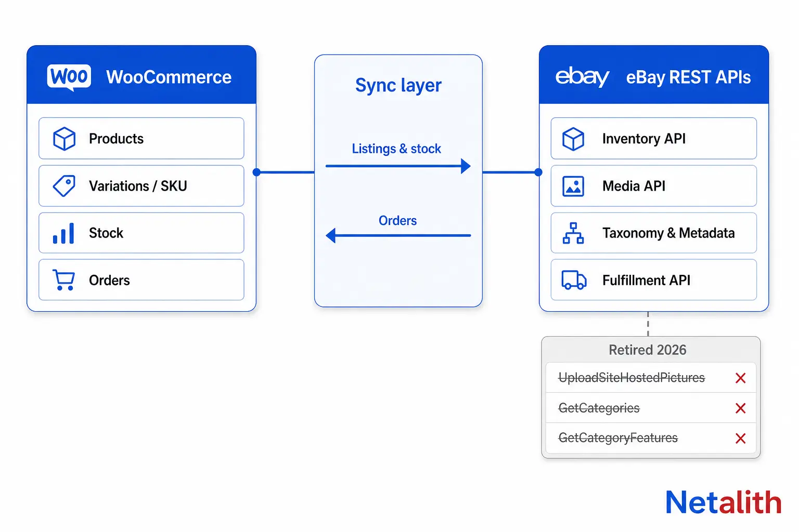Click the Products cube icon
Viewport: 799px width, 532px height.
(x=65, y=139)
